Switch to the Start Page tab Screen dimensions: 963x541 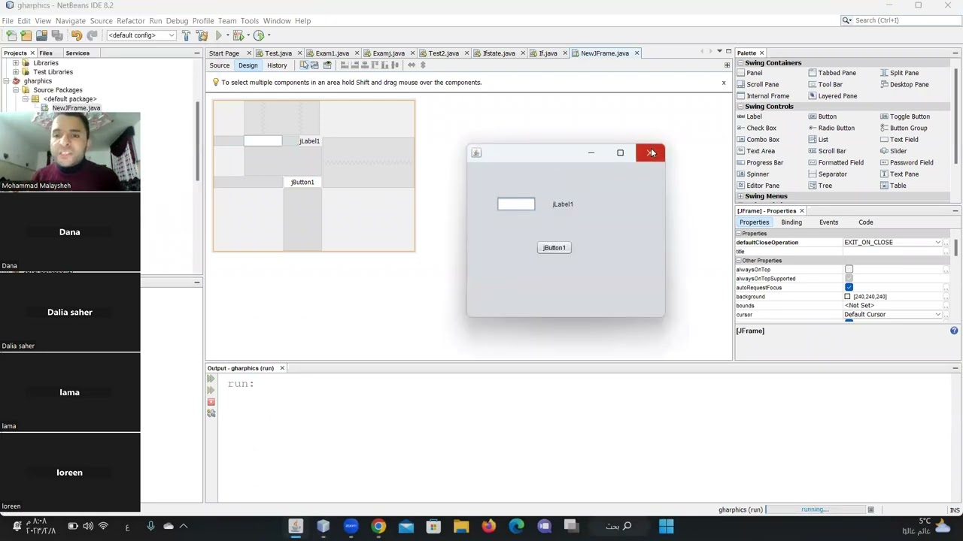point(224,53)
